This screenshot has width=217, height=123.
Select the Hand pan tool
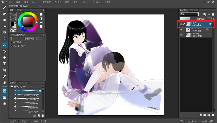(x=4, y=82)
